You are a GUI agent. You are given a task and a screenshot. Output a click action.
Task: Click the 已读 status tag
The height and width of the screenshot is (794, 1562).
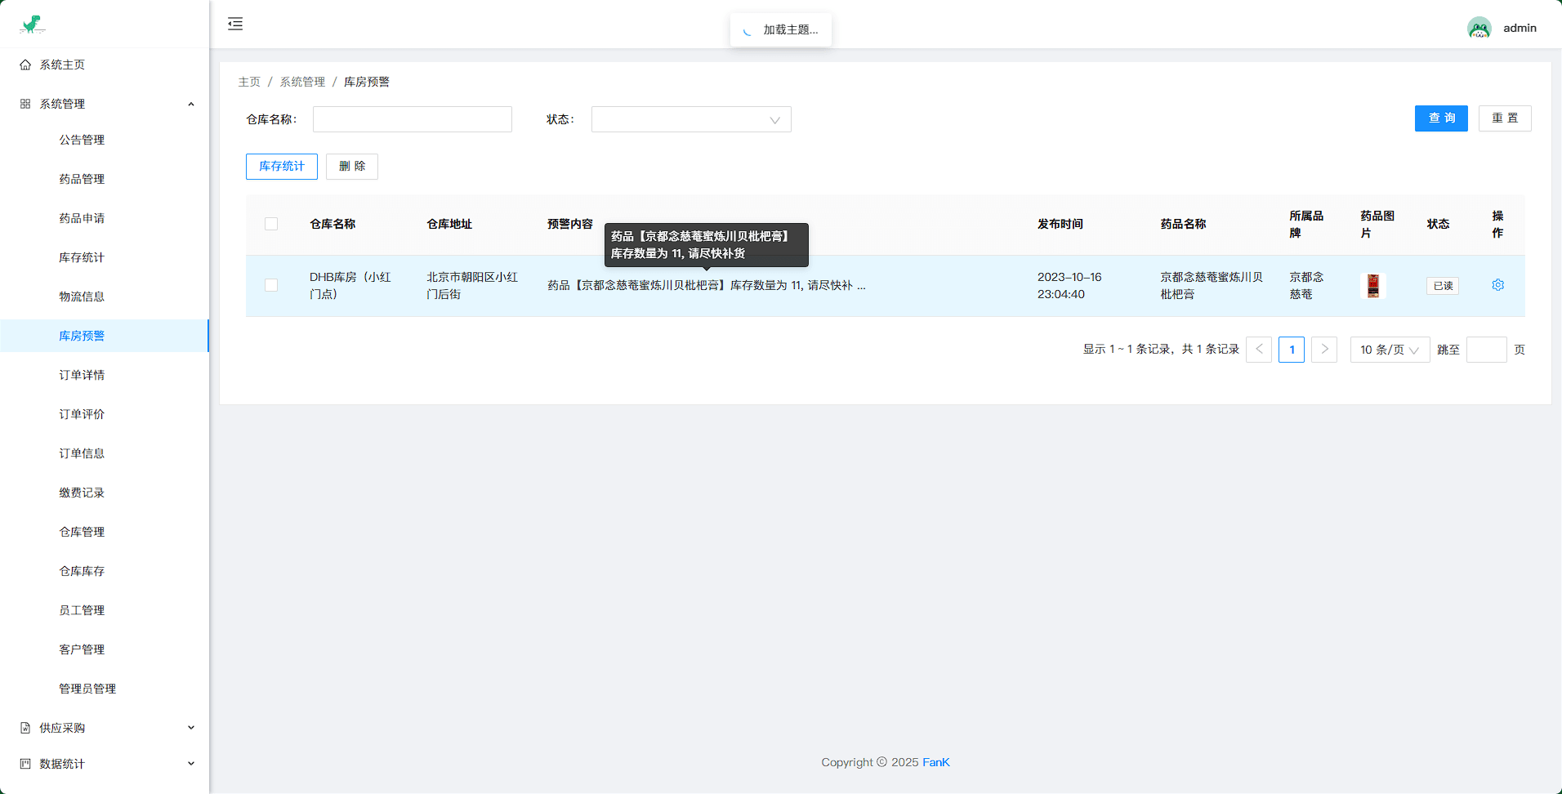pyautogui.click(x=1443, y=286)
